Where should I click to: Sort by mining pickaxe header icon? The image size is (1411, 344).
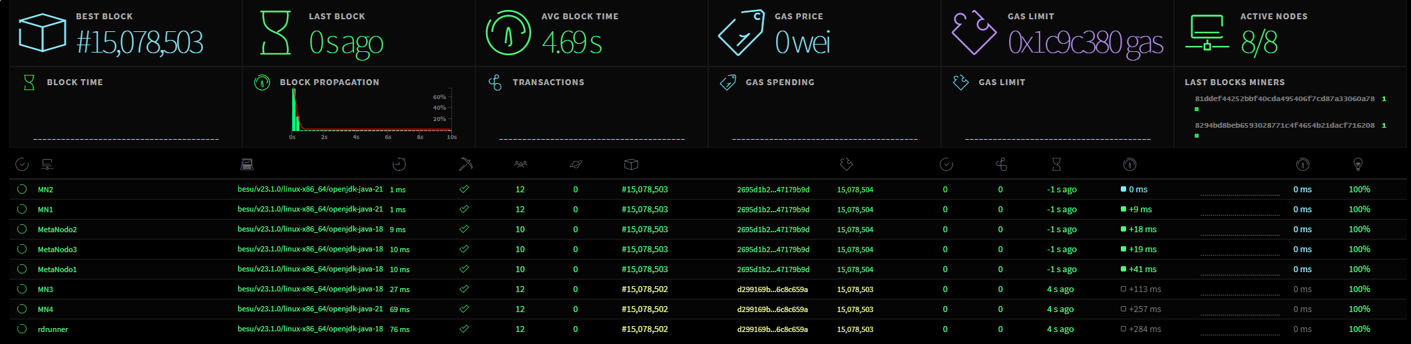(x=466, y=164)
